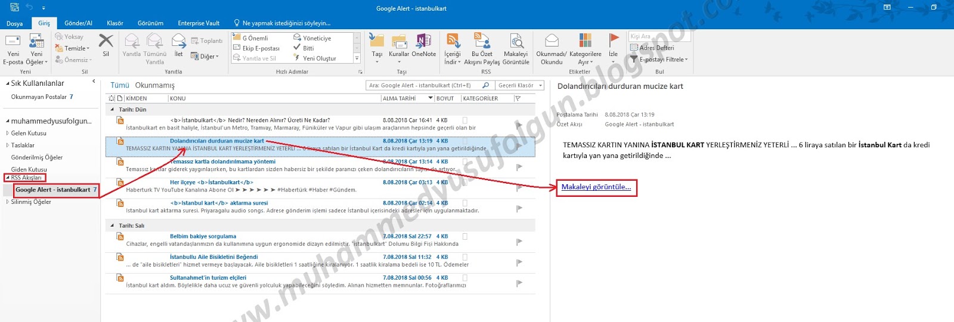This screenshot has width=954, height=322.
Task: Open the E-postayı Filtrele dropdown
Action: [x=659, y=59]
